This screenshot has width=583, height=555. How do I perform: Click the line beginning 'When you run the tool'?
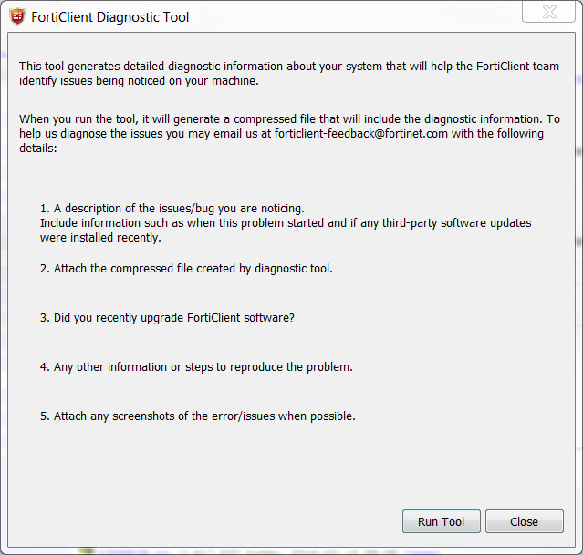click(289, 119)
